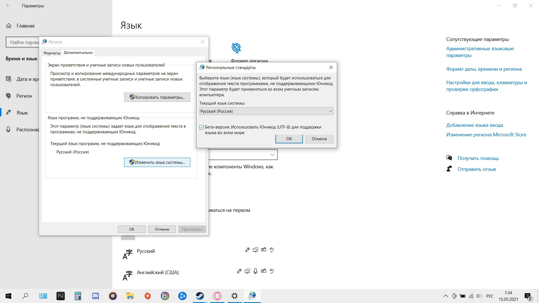Viewport: 539px width, 303px height.
Task: Expand the Русский (Россия) system language dropdown
Action: tap(266, 111)
